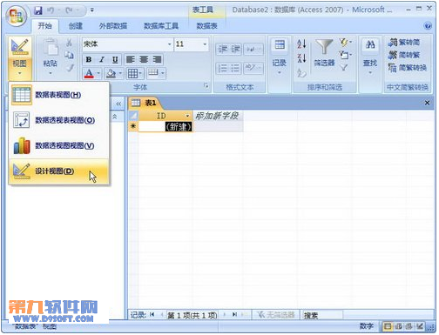The width and height of the screenshot is (439, 335).
Task: Open Chinese conversion options
Action: (x=407, y=68)
